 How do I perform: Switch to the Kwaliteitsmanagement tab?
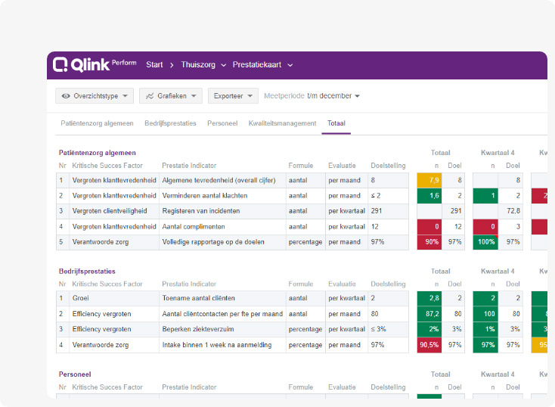pyautogui.click(x=283, y=123)
